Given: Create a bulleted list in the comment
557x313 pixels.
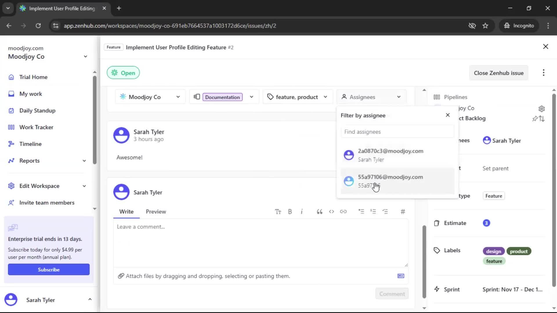Looking at the screenshot, I should [361, 212].
